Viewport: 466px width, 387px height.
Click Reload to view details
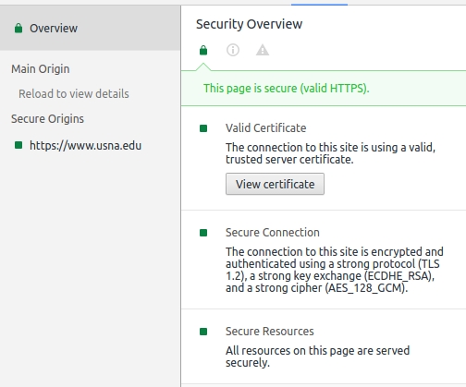click(74, 93)
